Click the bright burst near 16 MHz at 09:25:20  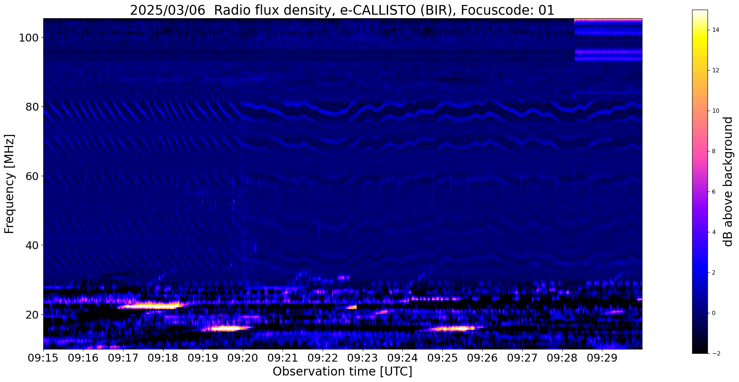(x=454, y=328)
